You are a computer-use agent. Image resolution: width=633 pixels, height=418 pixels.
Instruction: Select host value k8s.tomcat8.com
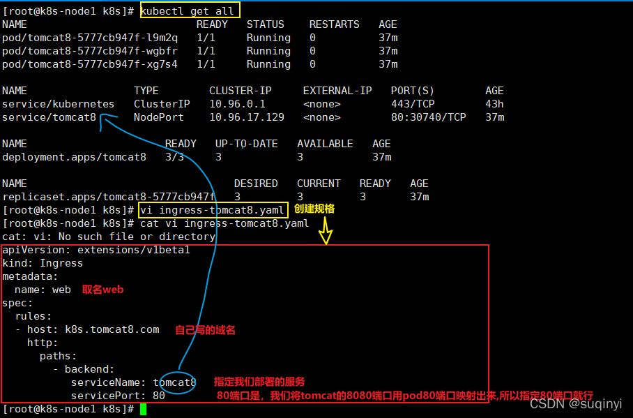click(112, 329)
